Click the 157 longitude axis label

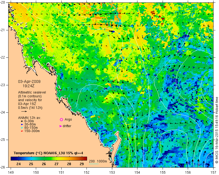pos(213,173)
